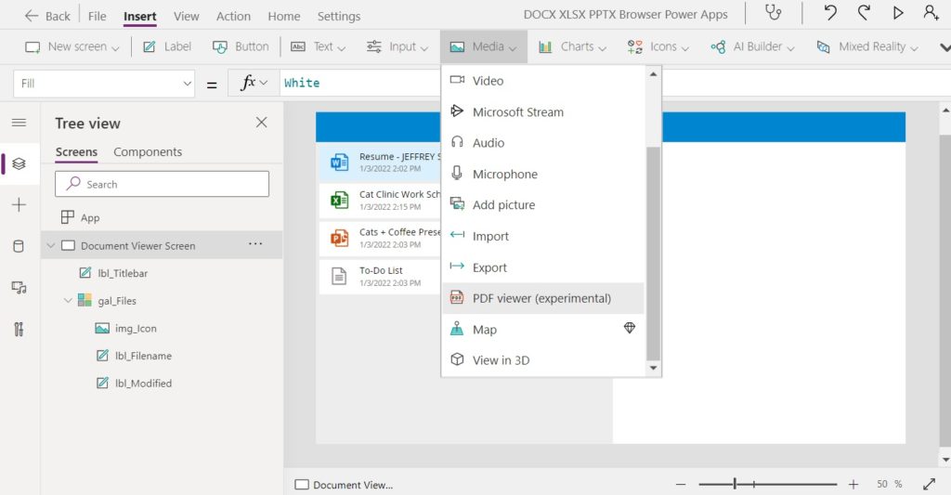Open the Advanced tools icon in the left rail
Image resolution: width=951 pixels, height=495 pixels.
pyautogui.click(x=19, y=330)
